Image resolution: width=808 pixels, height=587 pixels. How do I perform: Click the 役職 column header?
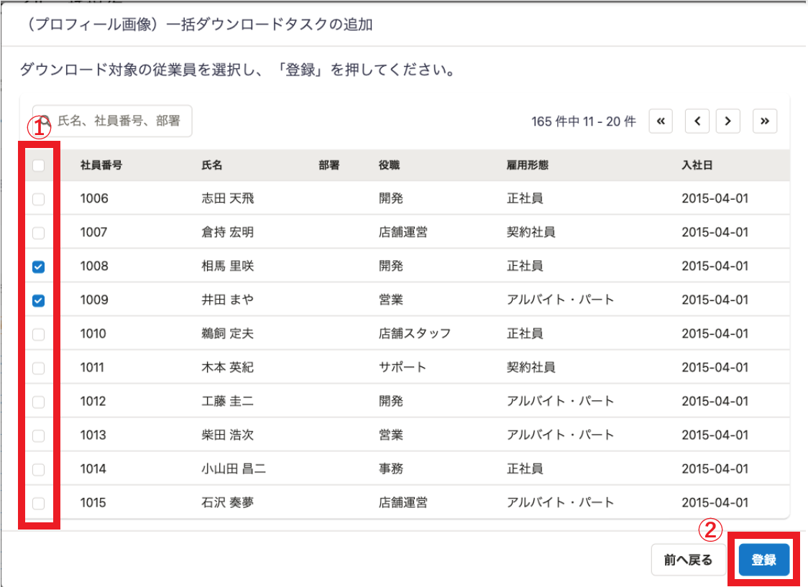click(x=389, y=165)
